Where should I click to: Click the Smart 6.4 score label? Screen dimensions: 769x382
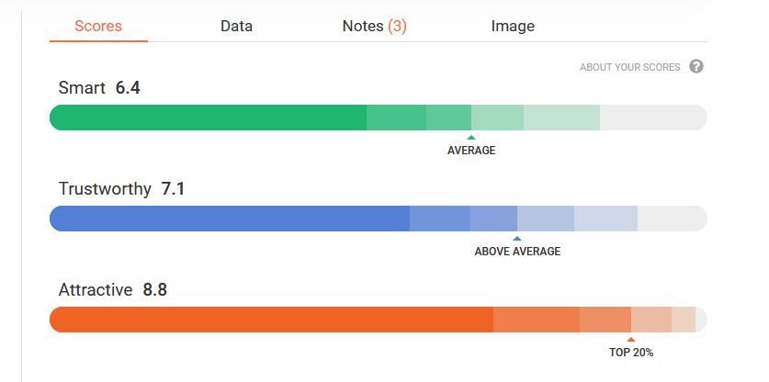click(99, 88)
